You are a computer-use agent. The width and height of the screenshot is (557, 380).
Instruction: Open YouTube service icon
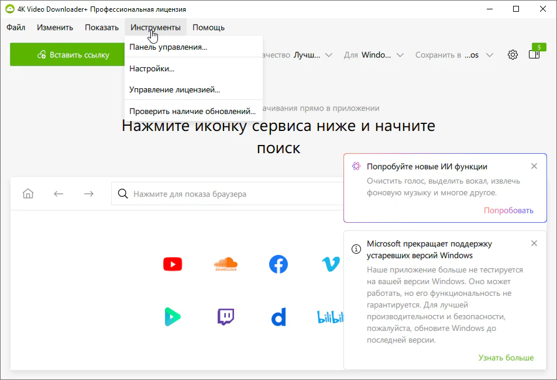pyautogui.click(x=172, y=264)
